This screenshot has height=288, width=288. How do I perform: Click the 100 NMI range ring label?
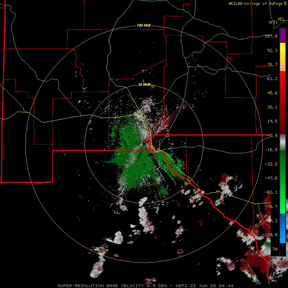[144, 25]
